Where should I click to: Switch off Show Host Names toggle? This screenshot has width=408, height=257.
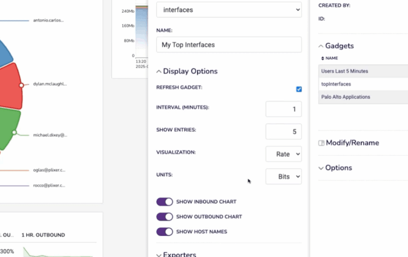[x=165, y=231]
